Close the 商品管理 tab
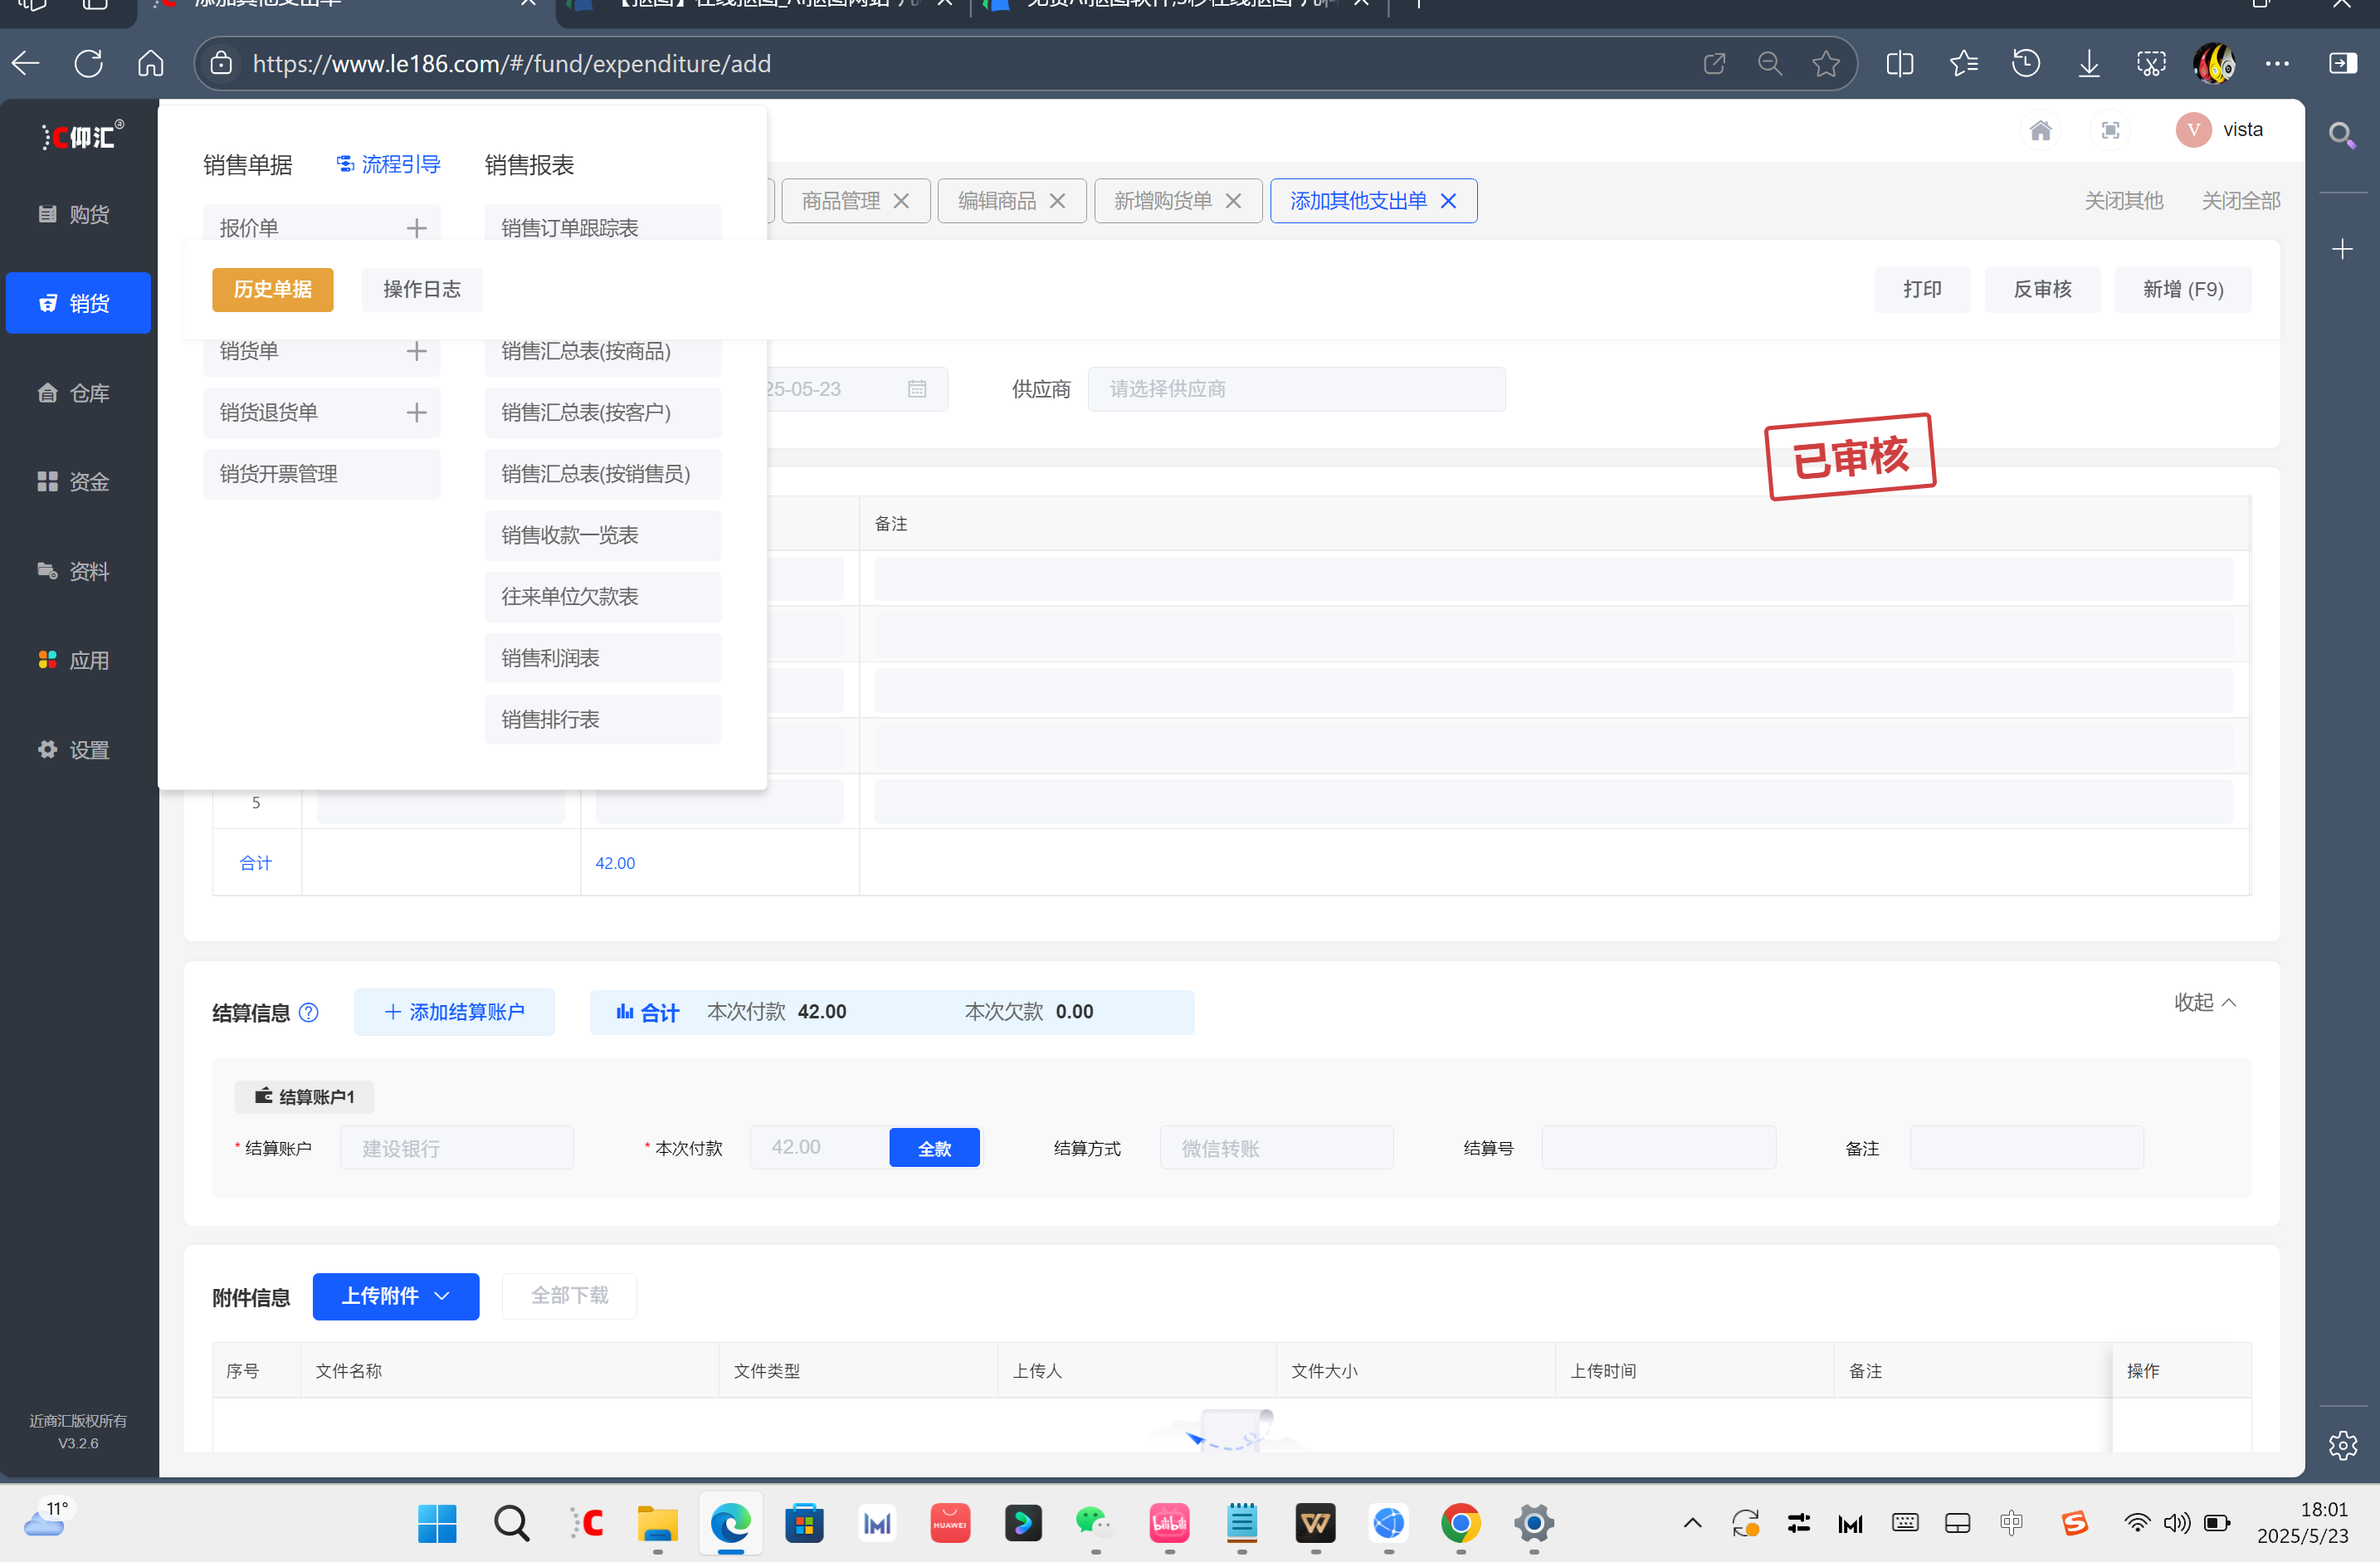2380x1562 pixels. click(901, 201)
